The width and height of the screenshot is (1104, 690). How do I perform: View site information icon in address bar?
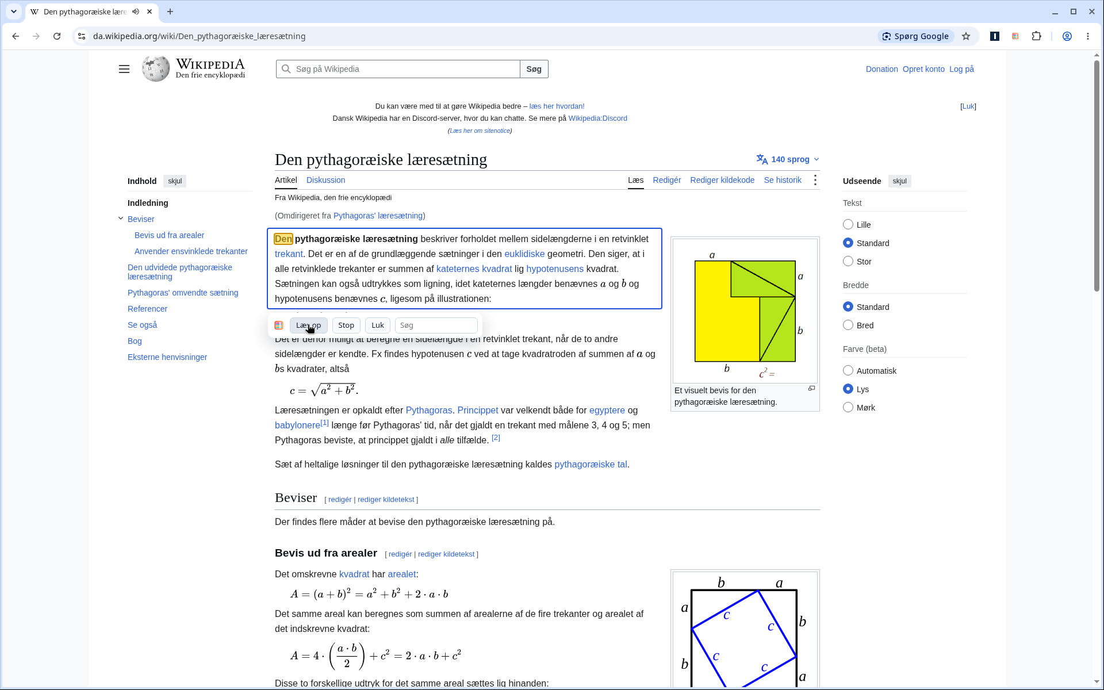pos(82,36)
